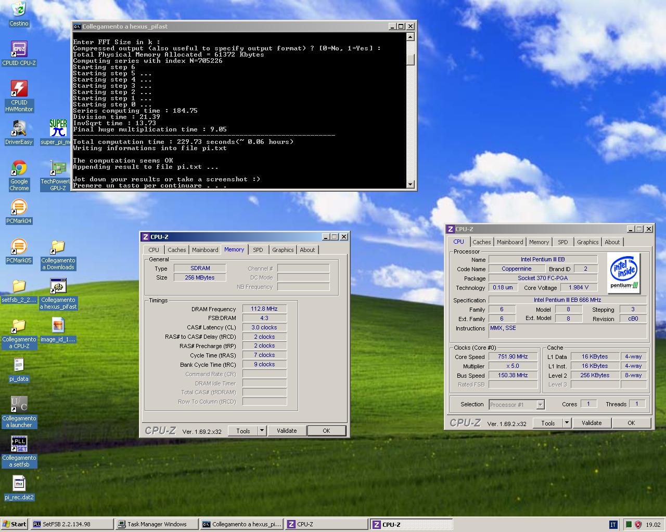Screen dimensions: 666x532
Task: Select the setfsb_2_2 folder icon
Action: coord(19,291)
